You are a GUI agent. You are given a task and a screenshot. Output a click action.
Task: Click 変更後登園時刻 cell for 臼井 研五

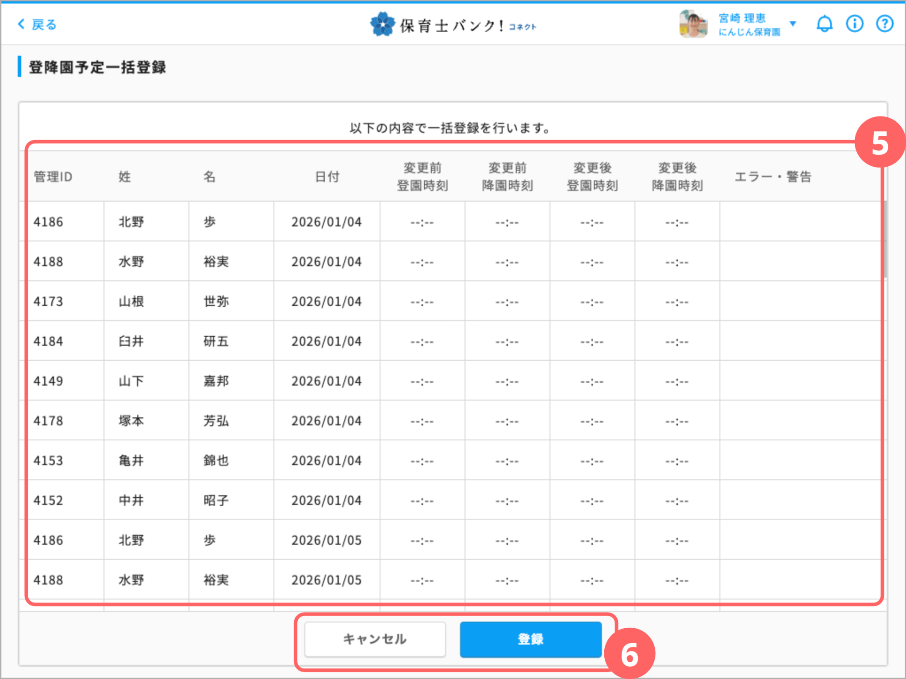coord(592,341)
